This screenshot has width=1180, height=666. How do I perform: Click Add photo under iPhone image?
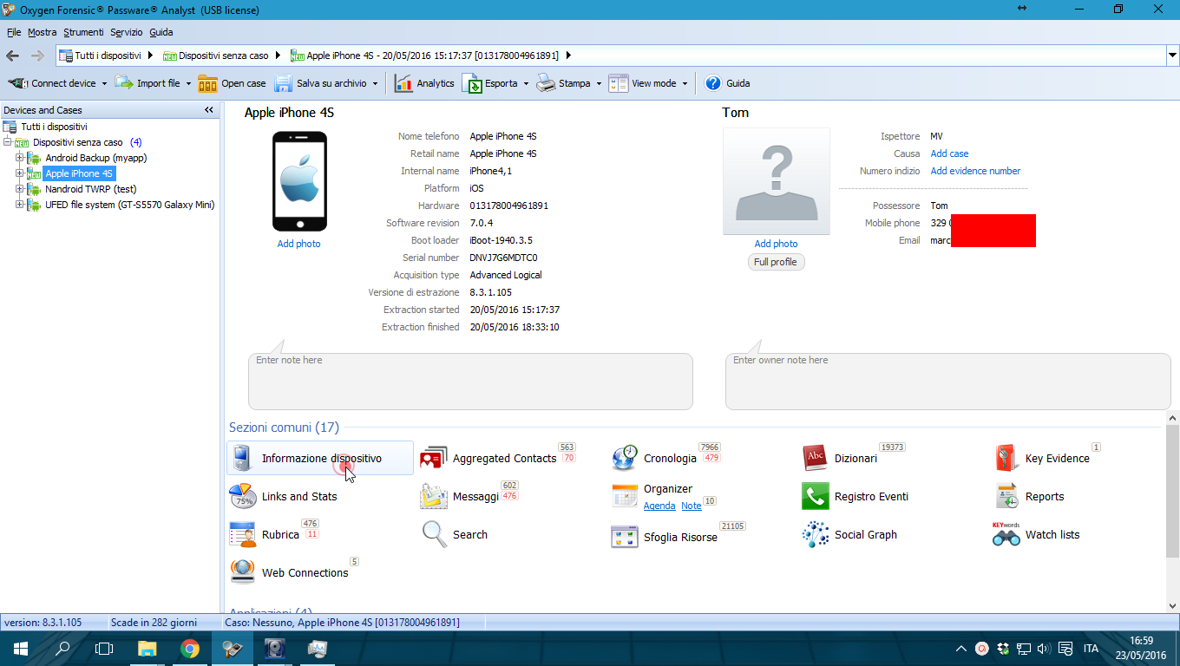click(x=298, y=244)
